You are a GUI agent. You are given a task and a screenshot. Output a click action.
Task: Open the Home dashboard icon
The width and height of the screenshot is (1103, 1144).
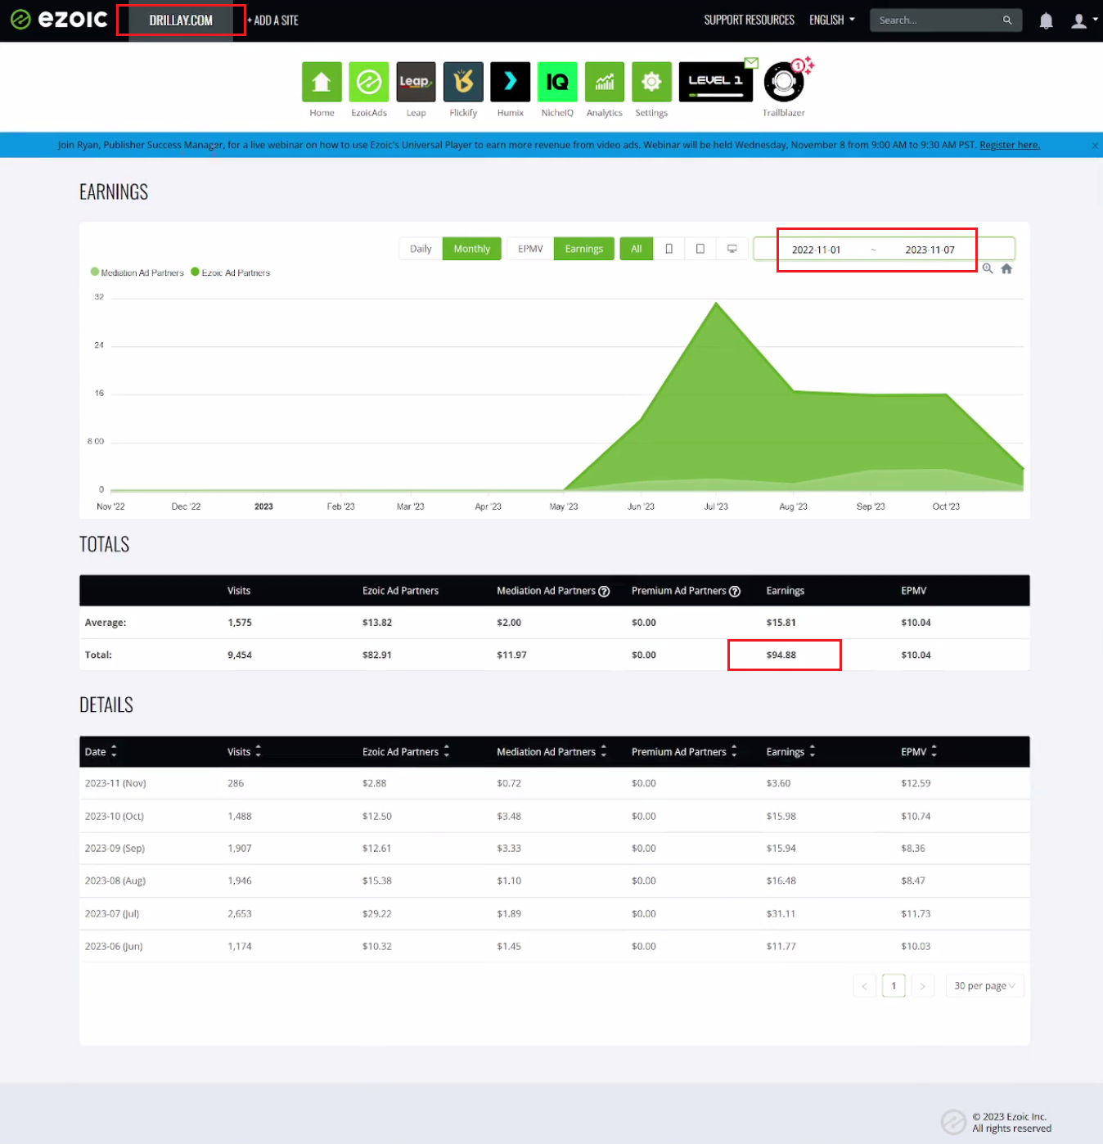point(322,82)
